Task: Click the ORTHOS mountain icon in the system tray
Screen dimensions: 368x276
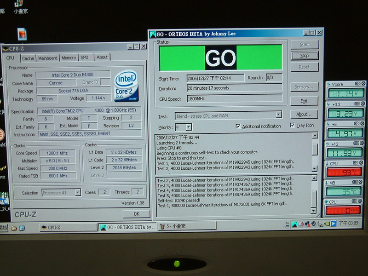Action: tap(294, 224)
